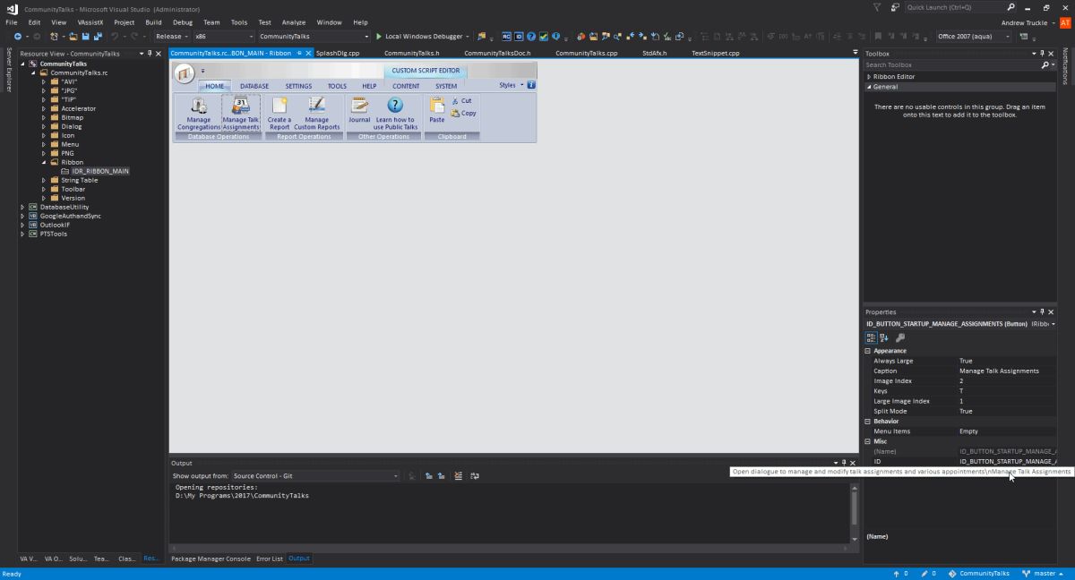This screenshot has width=1075, height=580.
Task: Click the Search Toolbox input field
Action: point(951,65)
